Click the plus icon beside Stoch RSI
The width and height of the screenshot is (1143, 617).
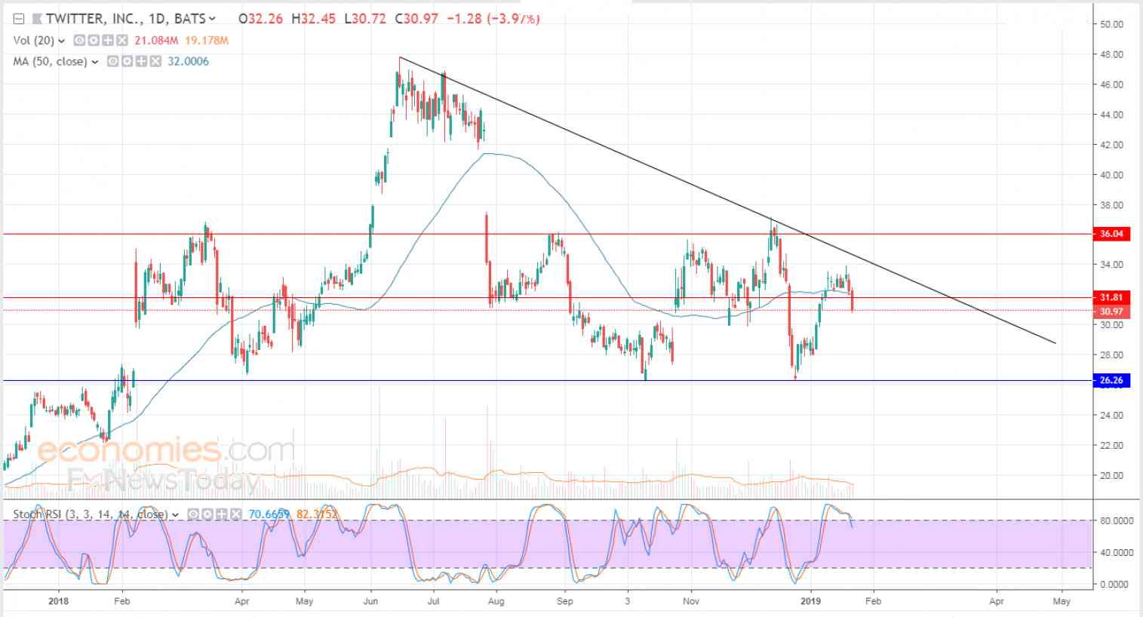[x=222, y=514]
